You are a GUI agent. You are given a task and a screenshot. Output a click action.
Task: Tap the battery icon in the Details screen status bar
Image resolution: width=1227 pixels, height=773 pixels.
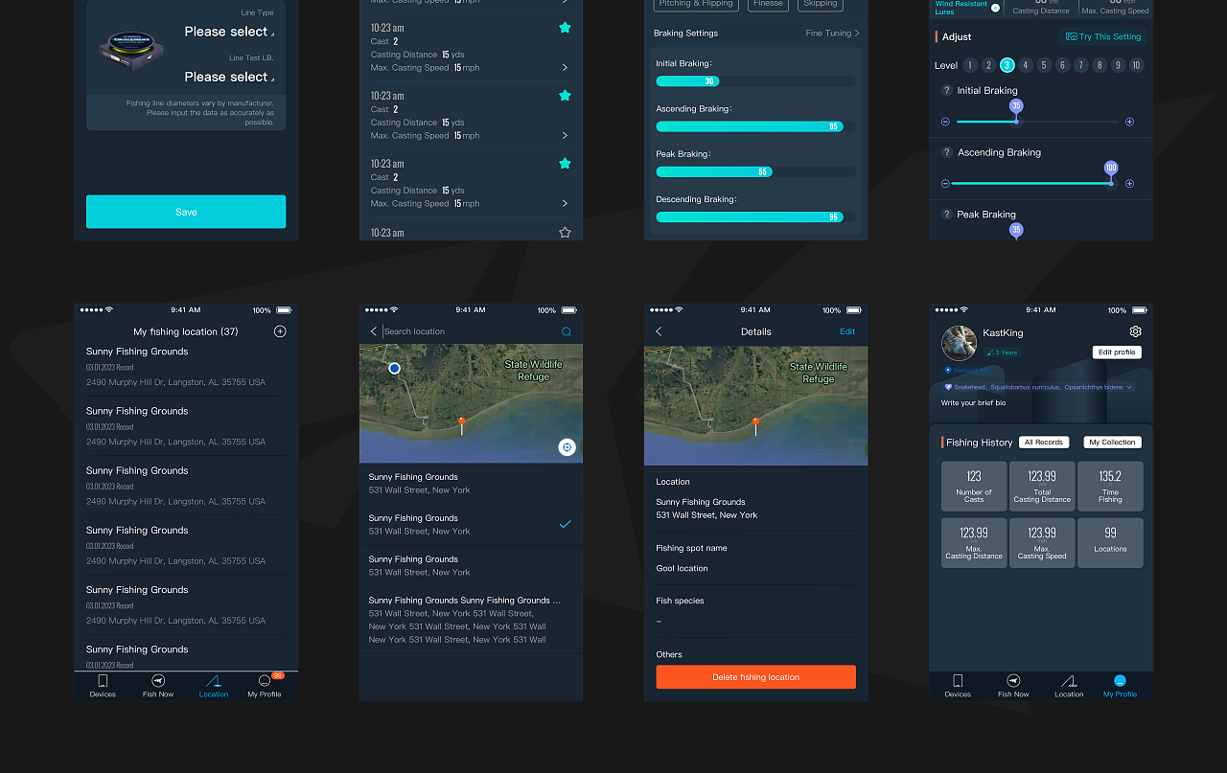(855, 310)
